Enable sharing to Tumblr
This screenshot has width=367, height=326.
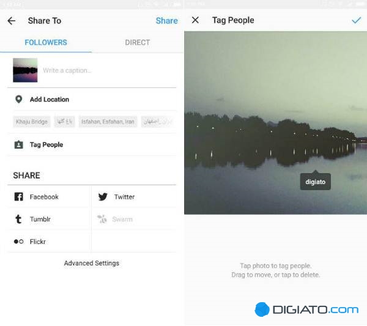point(49,219)
